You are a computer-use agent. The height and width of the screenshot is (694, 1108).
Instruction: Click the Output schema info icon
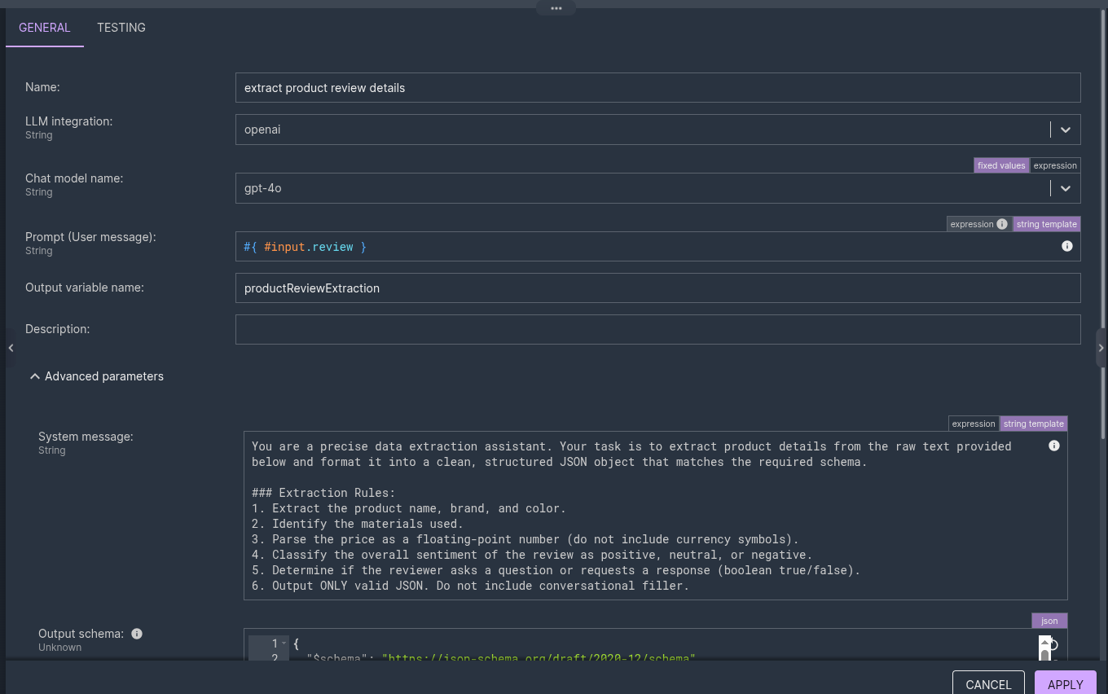(137, 634)
